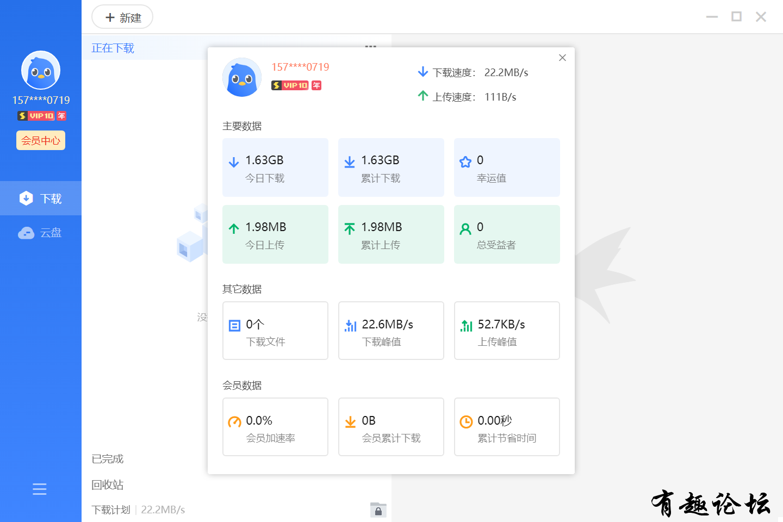Click the 下载计划 download plan link
Screen dimensions: 783x522
pyautogui.click(x=111, y=509)
